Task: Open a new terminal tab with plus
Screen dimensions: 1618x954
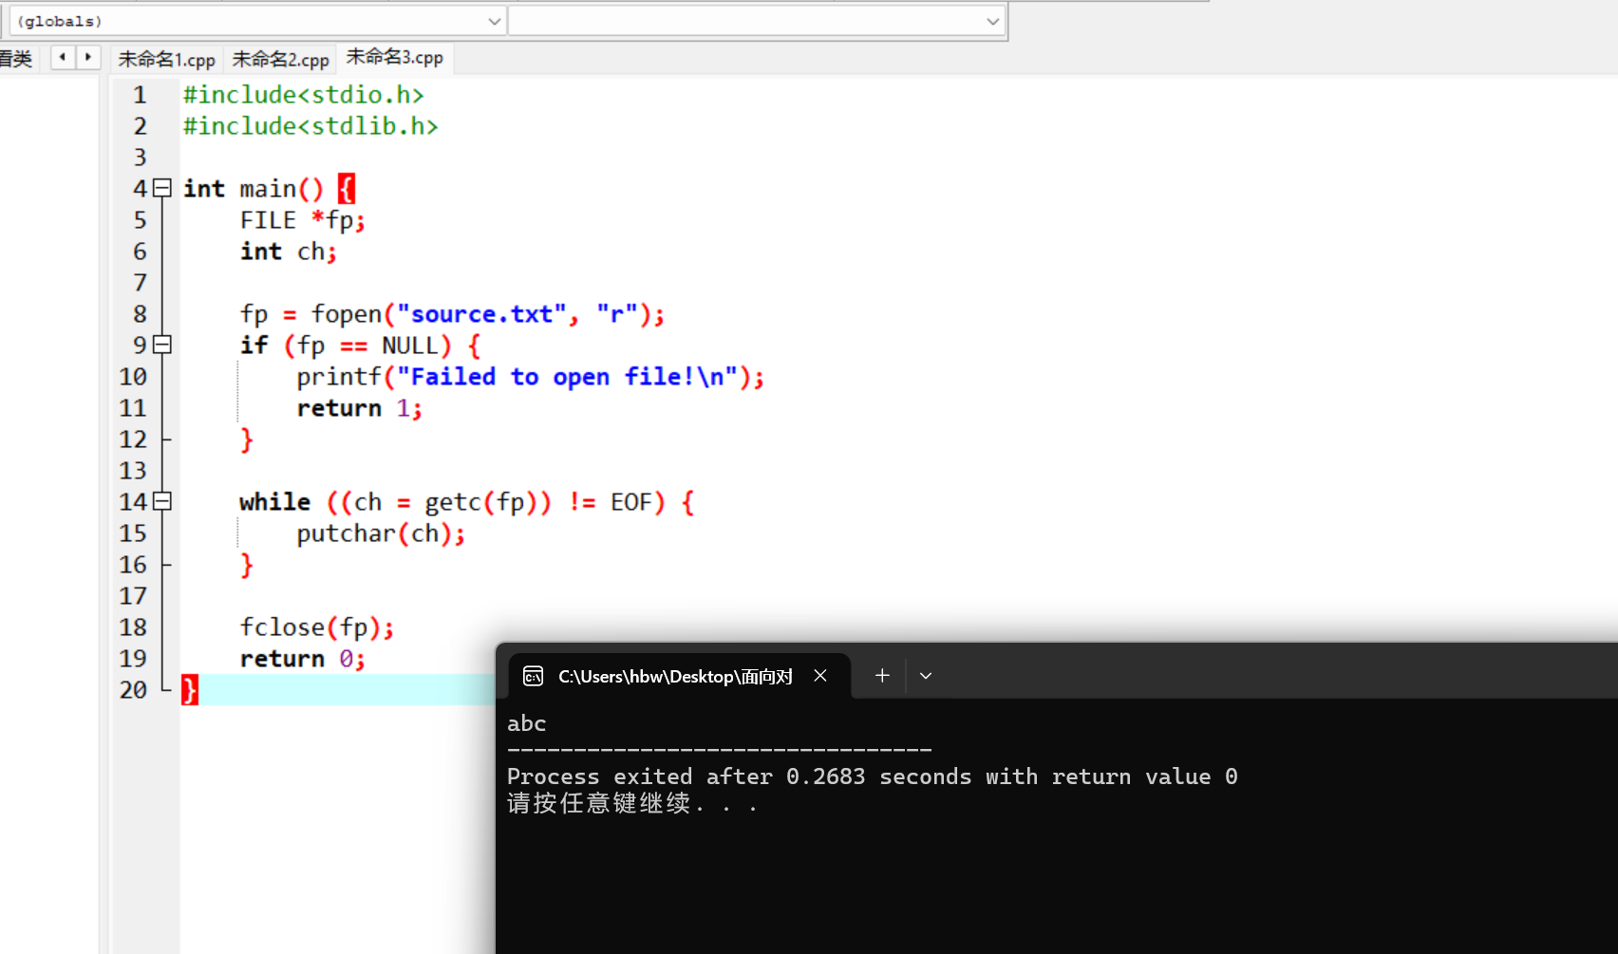Action: point(882,676)
